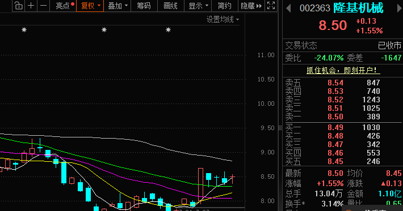This screenshot has height=211, width=403.
Task: Zoom in chart with plus button
Action: (31, 6)
